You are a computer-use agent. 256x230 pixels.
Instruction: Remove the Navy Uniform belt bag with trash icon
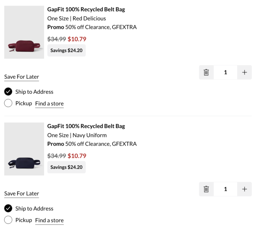(206, 189)
